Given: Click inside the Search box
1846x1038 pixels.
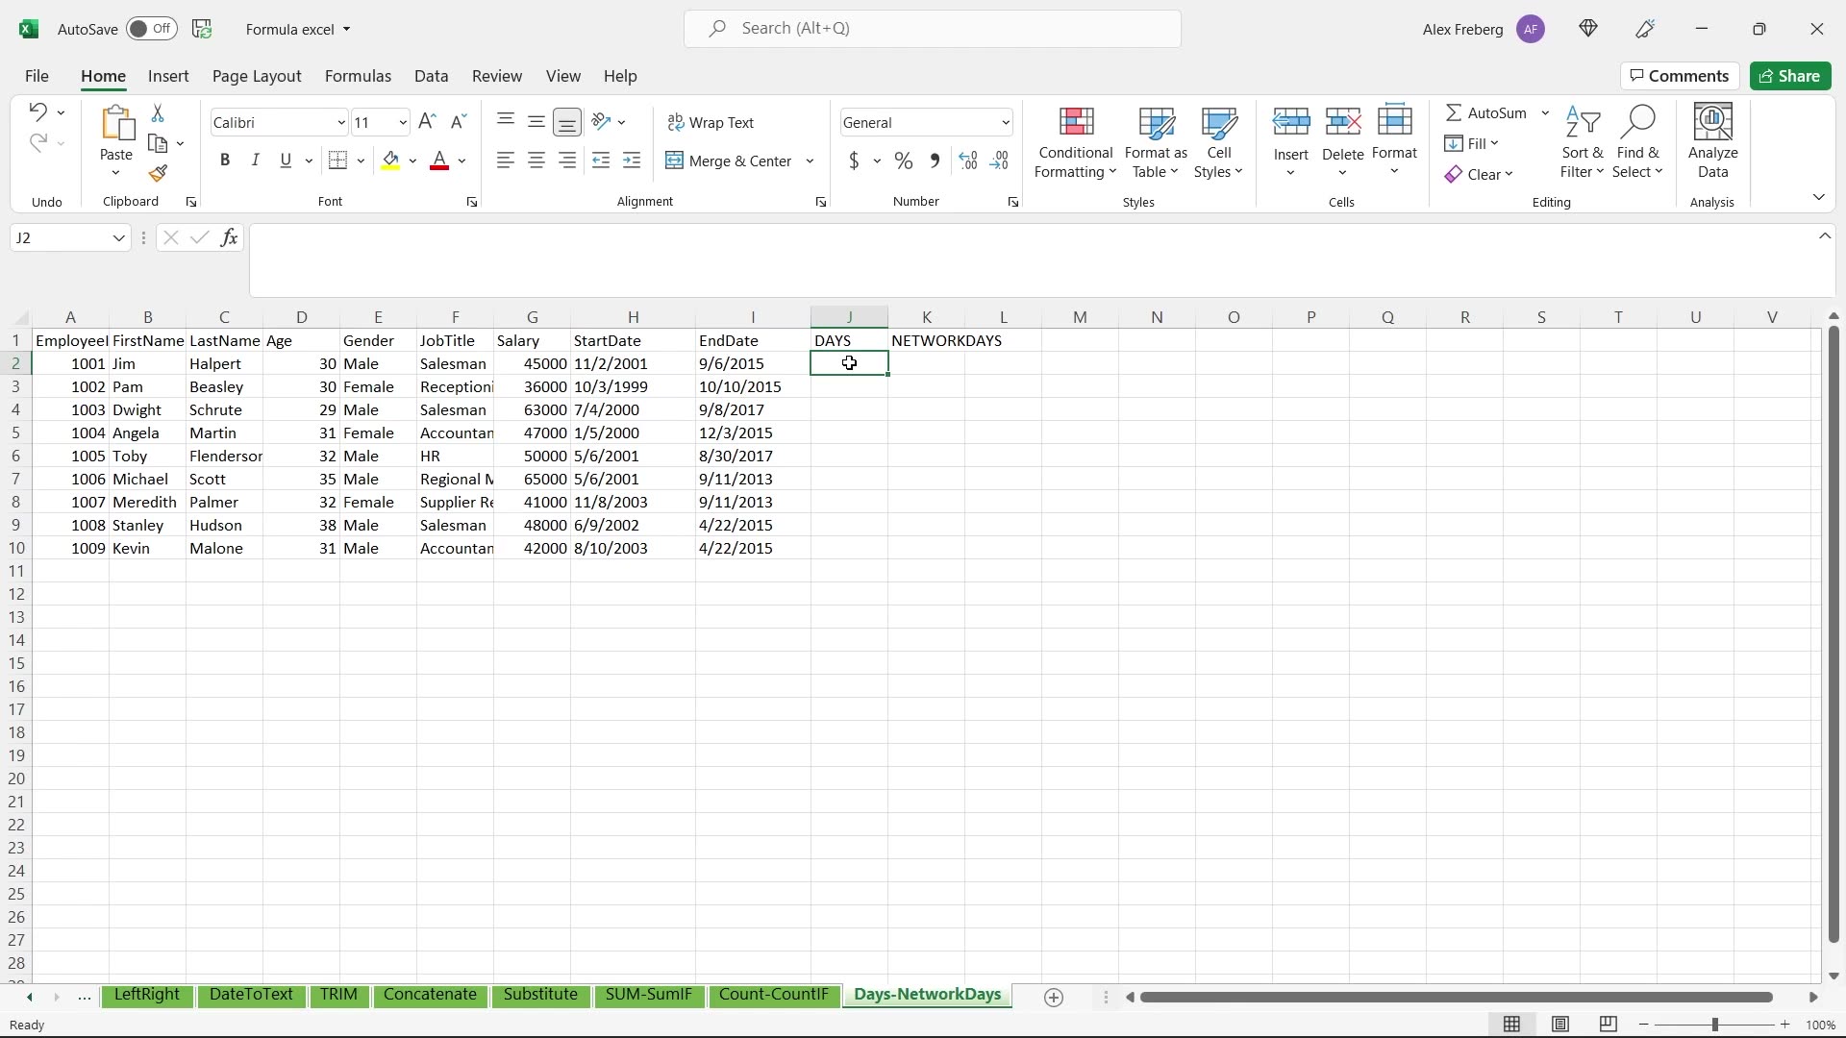Looking at the screenshot, I should coord(931,28).
